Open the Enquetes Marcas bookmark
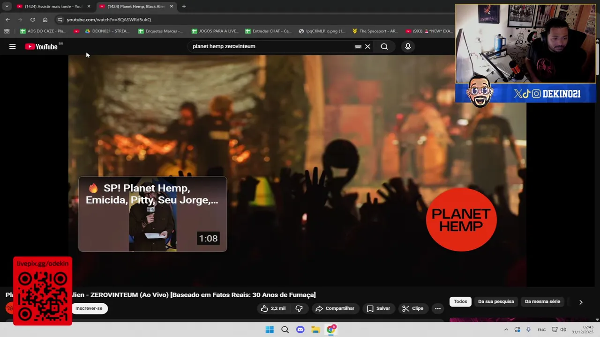Image resolution: width=600 pixels, height=337 pixels. [160, 31]
